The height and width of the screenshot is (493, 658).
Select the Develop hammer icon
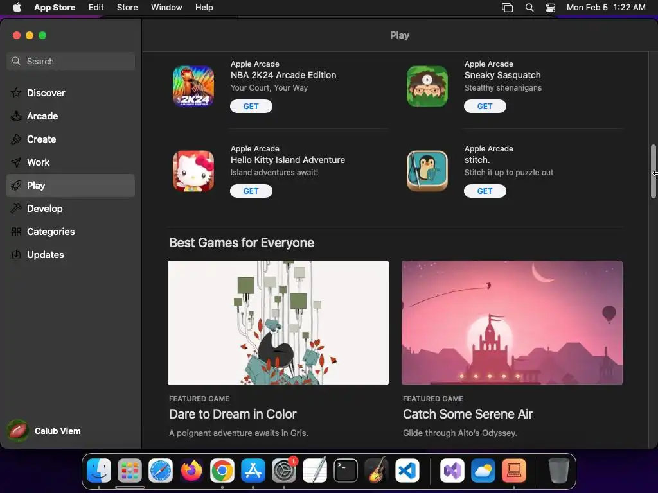point(16,209)
